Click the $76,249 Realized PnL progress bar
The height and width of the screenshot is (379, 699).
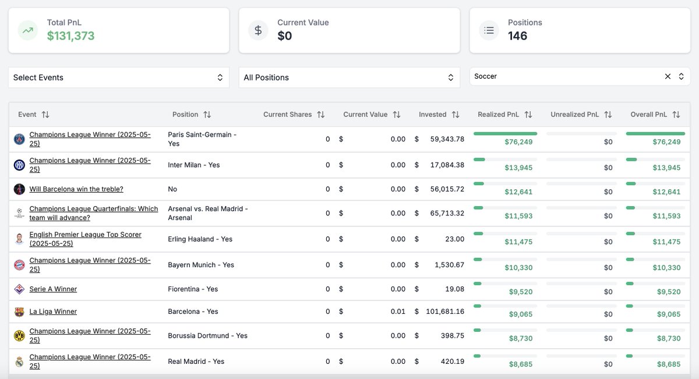(505, 134)
